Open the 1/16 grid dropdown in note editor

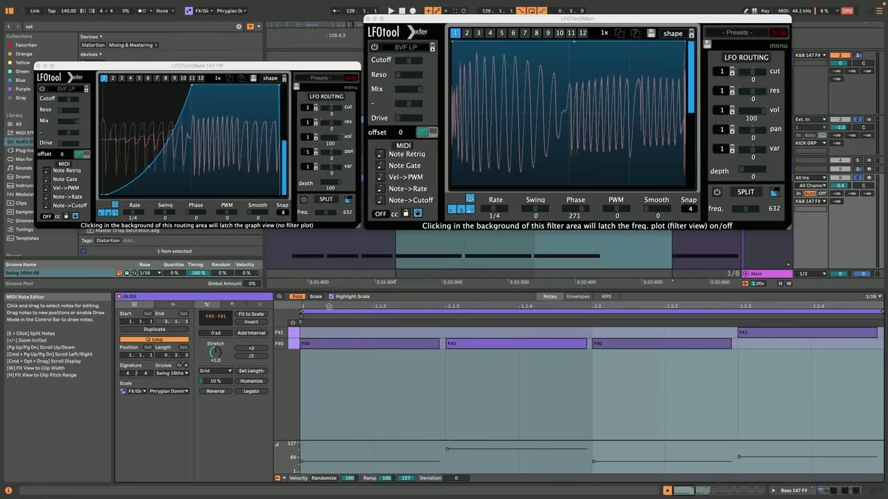(x=873, y=297)
